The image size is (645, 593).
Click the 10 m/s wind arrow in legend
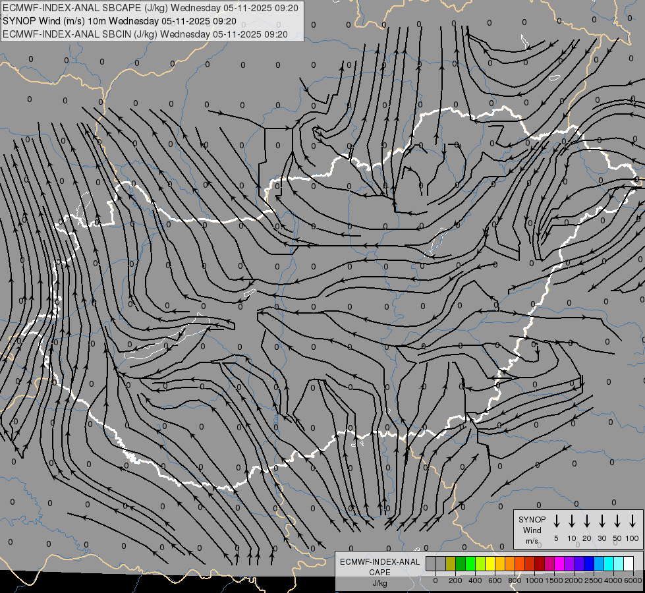(572, 521)
